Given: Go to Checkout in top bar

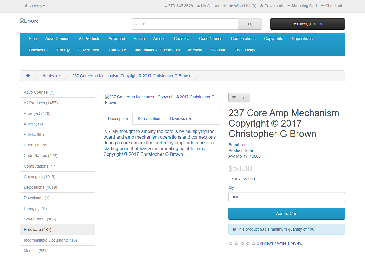Looking at the screenshot, I should (x=331, y=6).
